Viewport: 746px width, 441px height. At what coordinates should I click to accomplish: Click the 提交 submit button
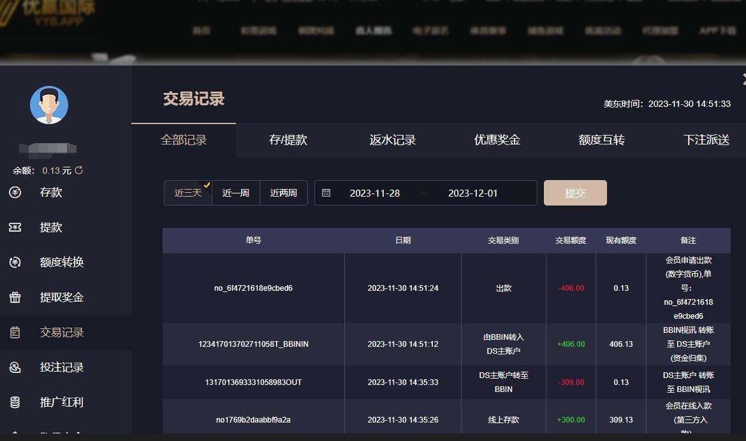575,193
